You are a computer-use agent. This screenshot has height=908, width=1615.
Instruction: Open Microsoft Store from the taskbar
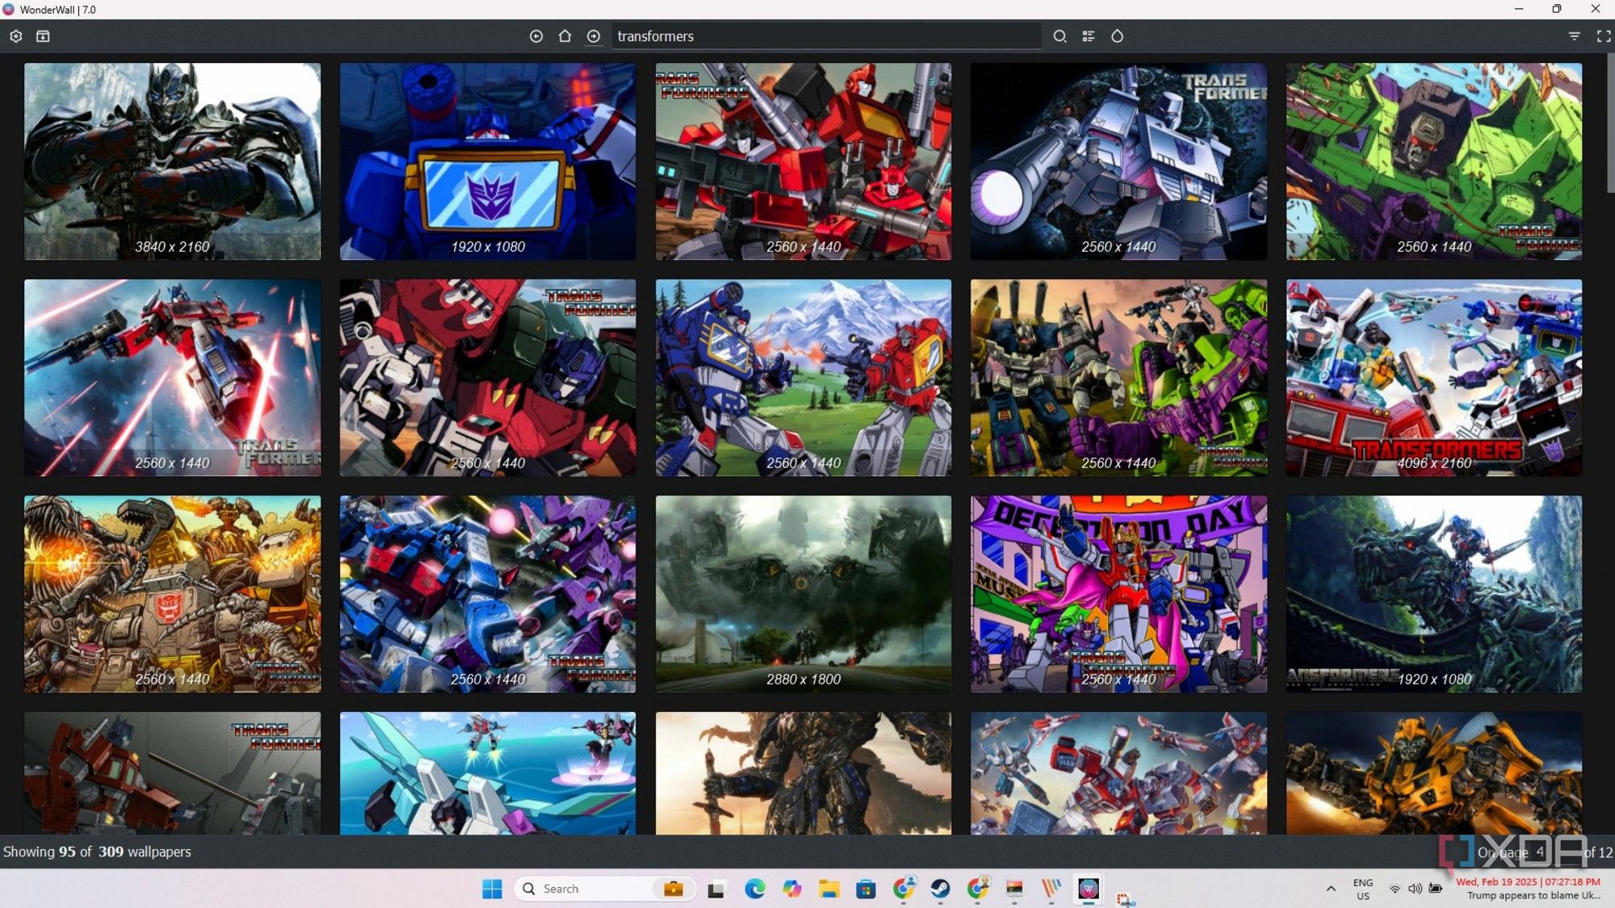coord(866,889)
